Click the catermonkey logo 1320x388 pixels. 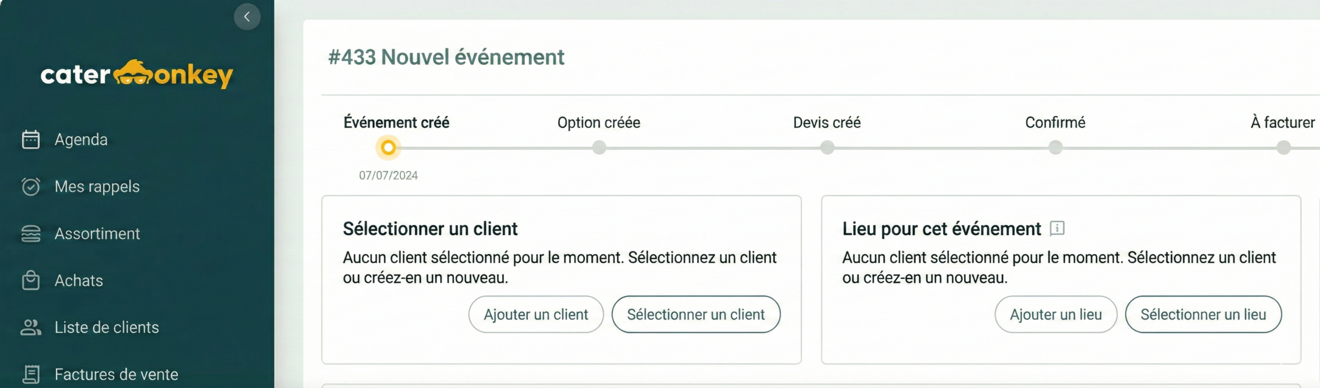click(137, 74)
